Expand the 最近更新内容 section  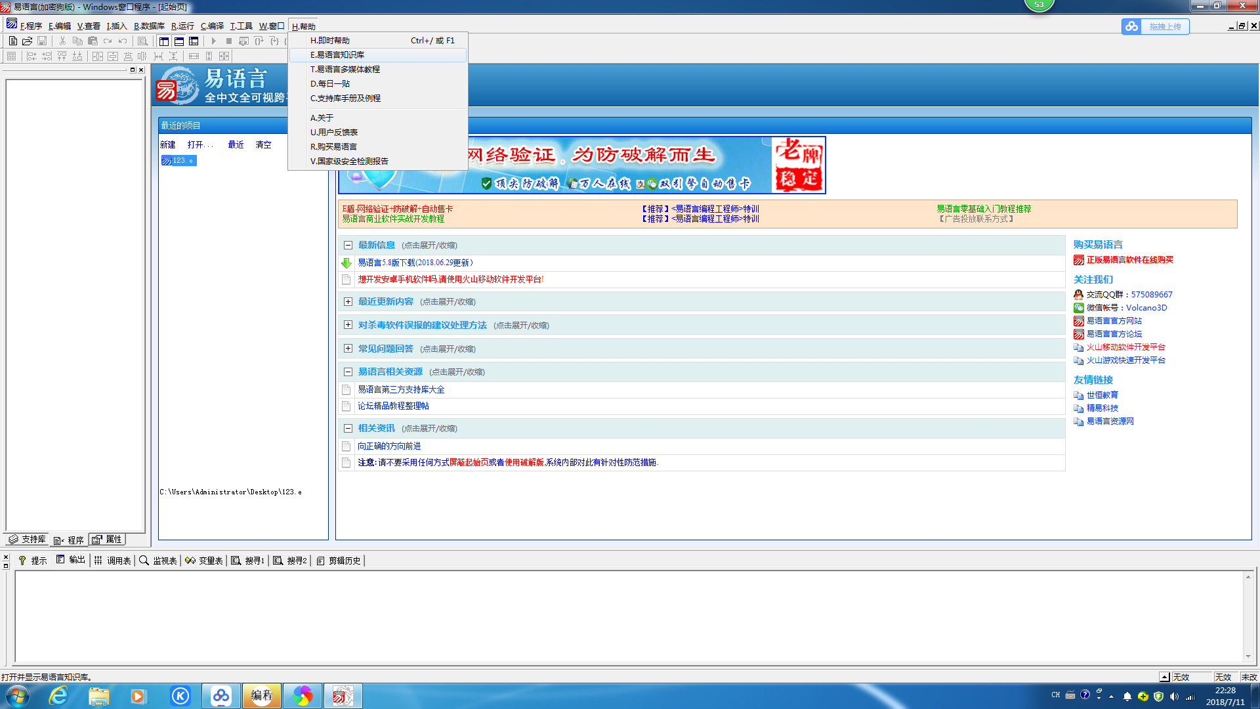point(348,302)
